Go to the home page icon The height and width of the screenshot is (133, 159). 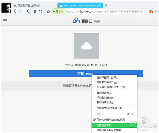coord(35,11)
